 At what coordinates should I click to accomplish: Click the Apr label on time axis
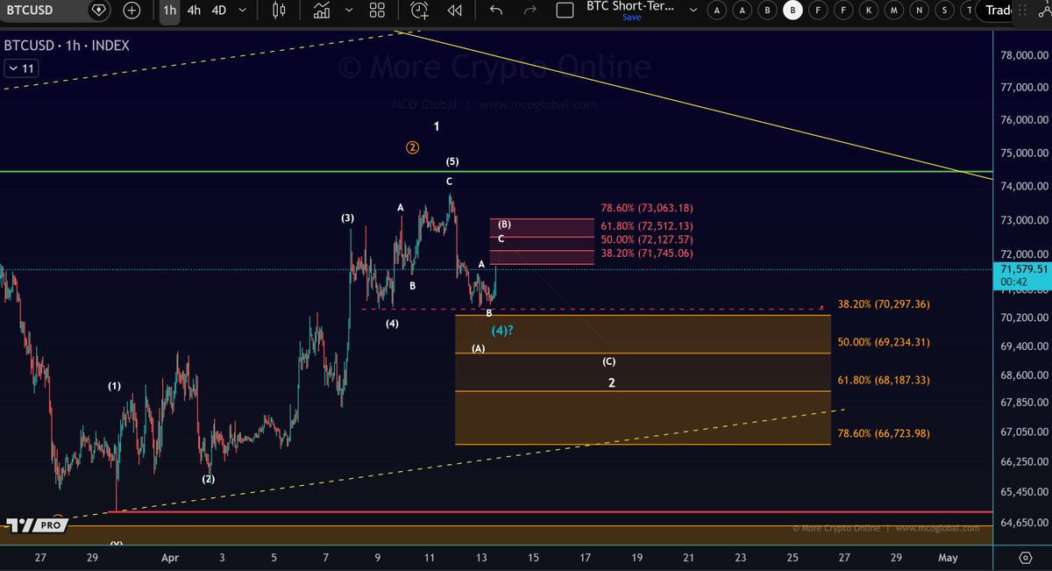[170, 557]
